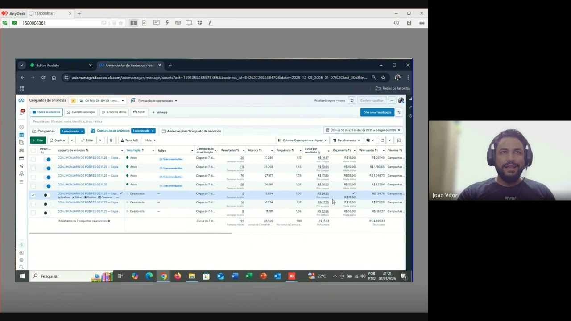Select Anúncios ativos view tab
This screenshot has height=321, width=571.
114,112
